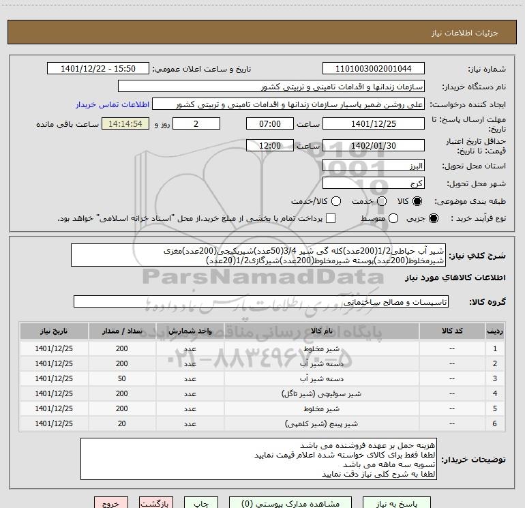Open the اطلاعات تماس خریدار link
This screenshot has width=525, height=508.
pos(112,104)
